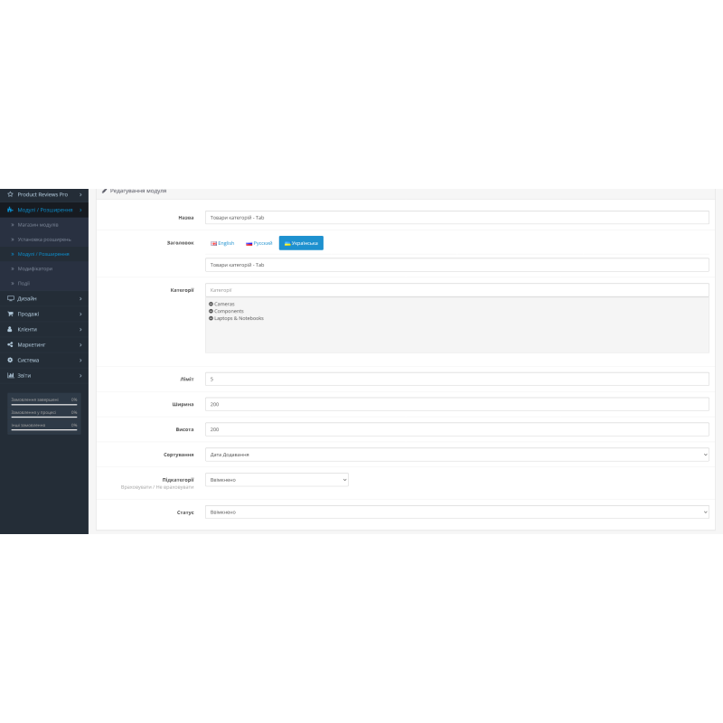Open Звіти via the chart icon
The image size is (723, 723).
point(9,374)
